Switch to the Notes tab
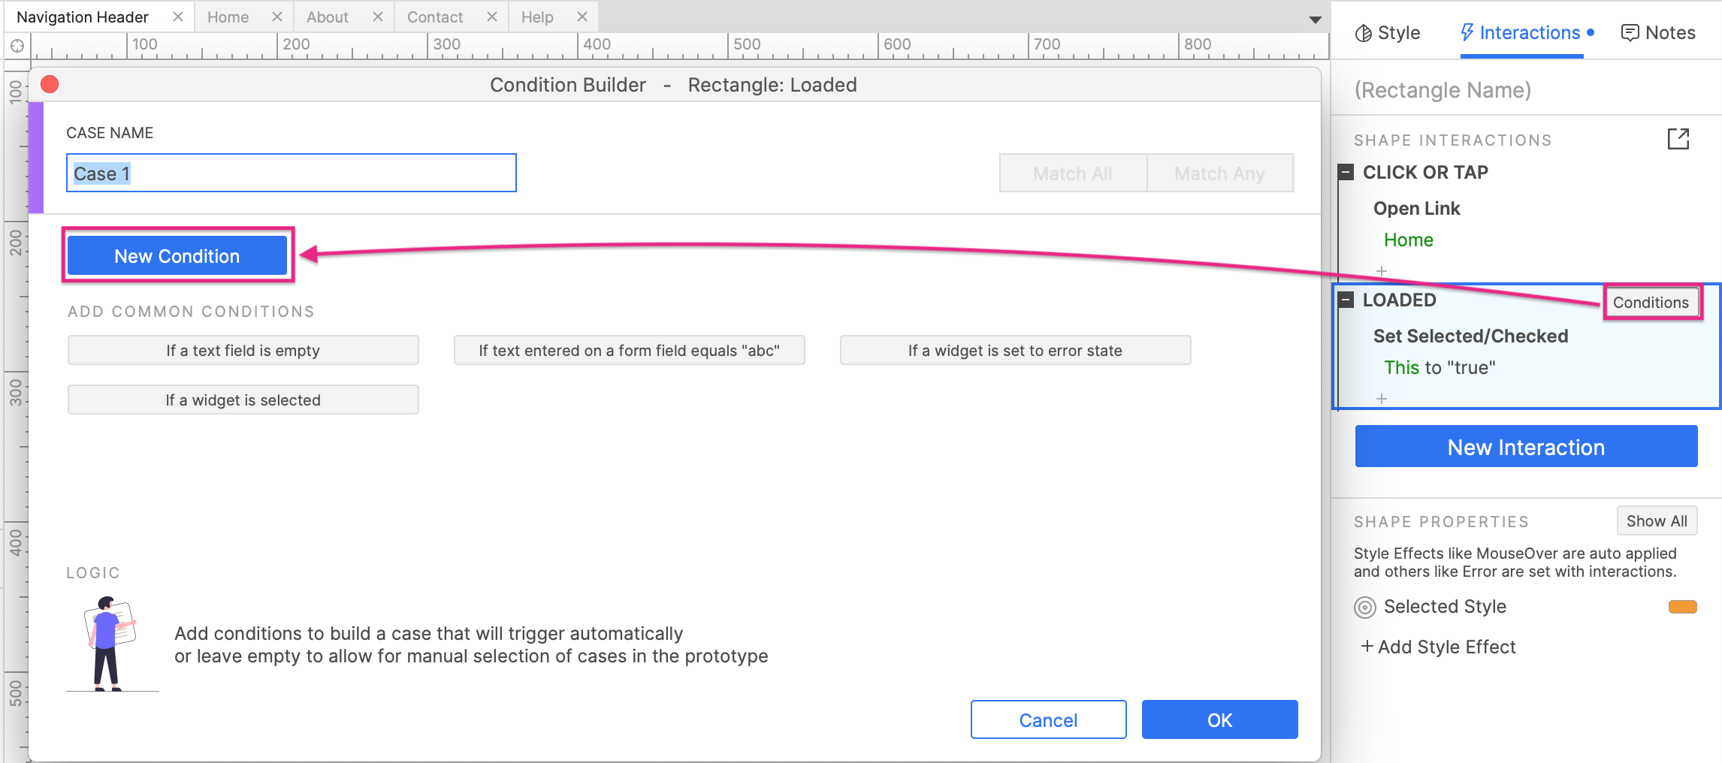 1658,33
